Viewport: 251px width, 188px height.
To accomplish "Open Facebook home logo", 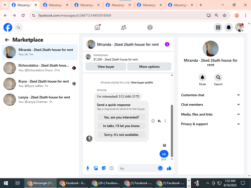I will coord(8,28).
